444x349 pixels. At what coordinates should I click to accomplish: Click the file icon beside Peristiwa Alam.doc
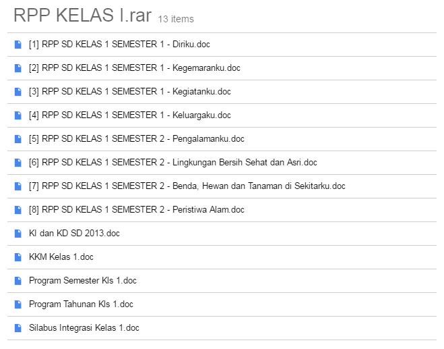pyautogui.click(x=18, y=210)
